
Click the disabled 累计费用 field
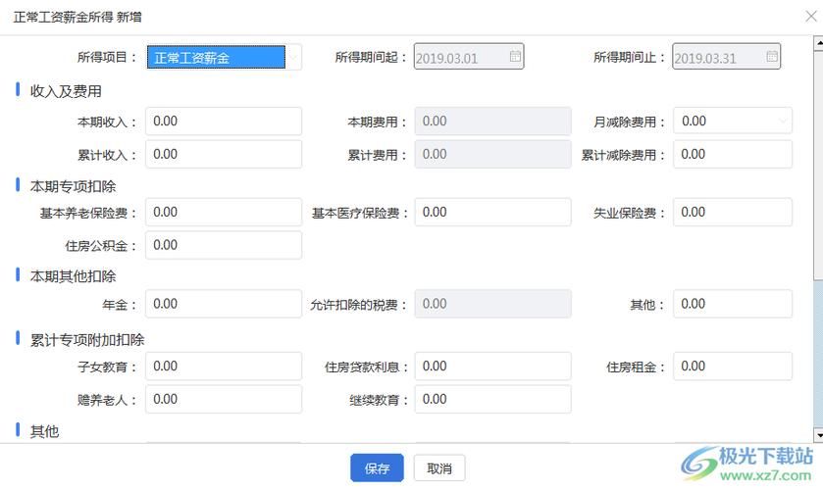492,154
